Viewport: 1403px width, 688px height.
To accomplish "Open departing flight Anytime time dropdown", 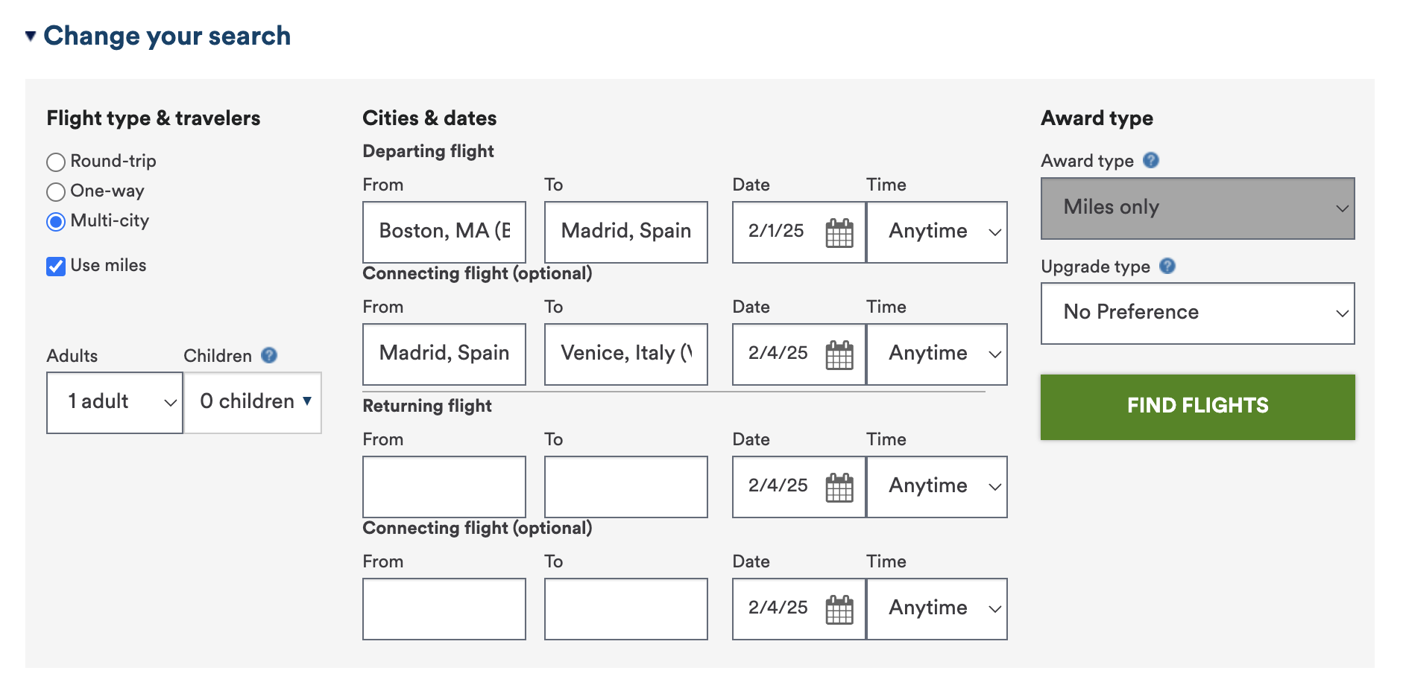I will [x=936, y=232].
